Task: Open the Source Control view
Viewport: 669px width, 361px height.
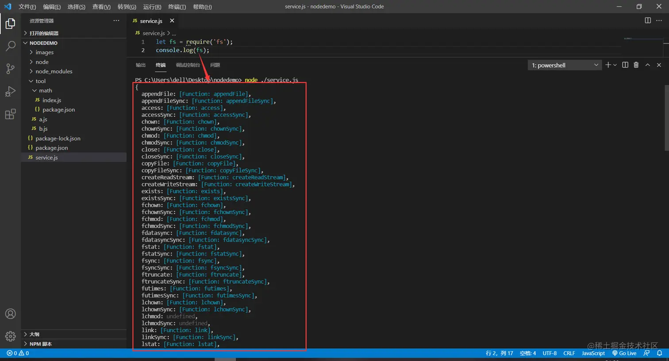Action: pos(10,68)
